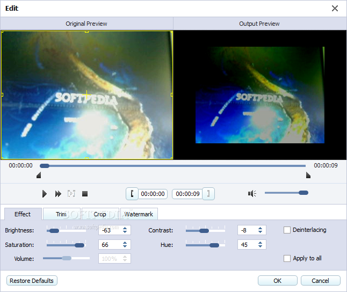Click the Cancel button

(321, 281)
